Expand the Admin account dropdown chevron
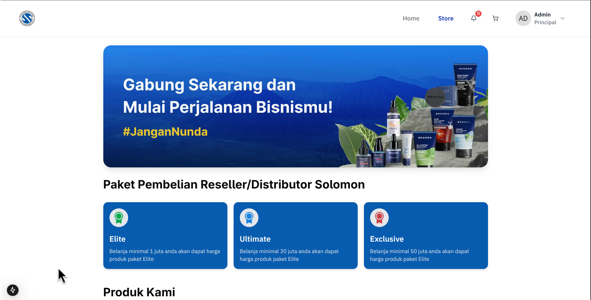591x300 pixels. (x=562, y=18)
